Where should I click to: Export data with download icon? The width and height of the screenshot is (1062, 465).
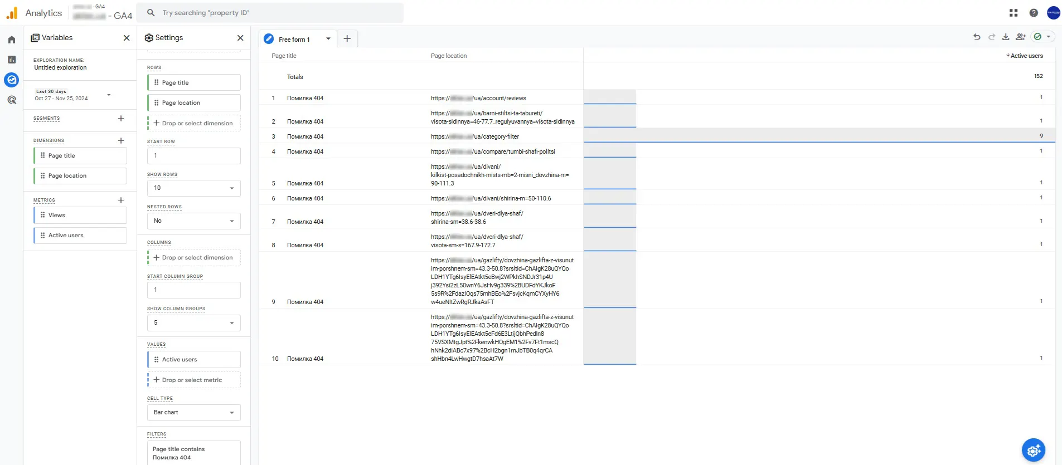coord(1006,37)
